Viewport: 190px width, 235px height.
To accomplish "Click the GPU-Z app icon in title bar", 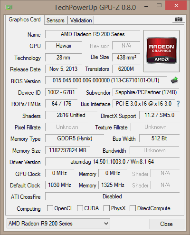I will [9, 7].
